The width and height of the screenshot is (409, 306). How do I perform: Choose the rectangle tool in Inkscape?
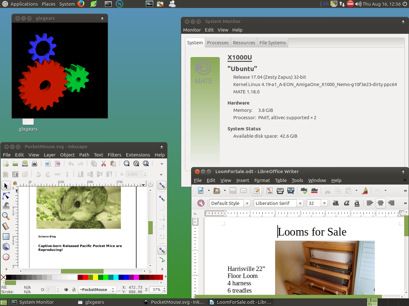(6, 237)
